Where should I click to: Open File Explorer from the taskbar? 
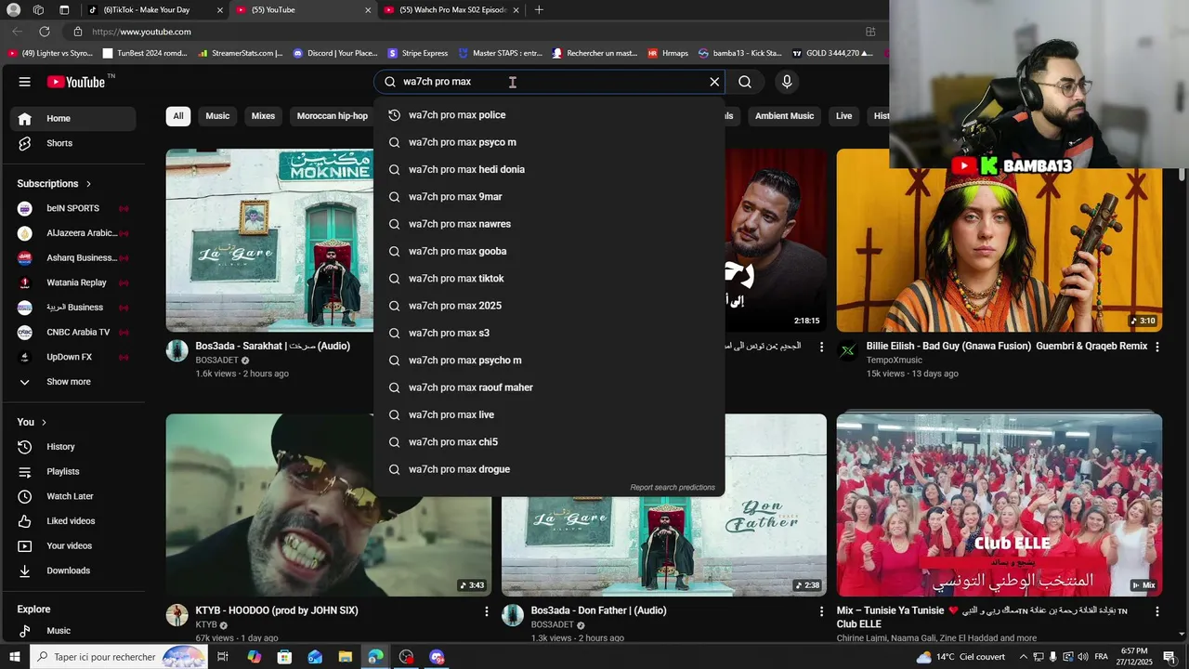[346, 657]
